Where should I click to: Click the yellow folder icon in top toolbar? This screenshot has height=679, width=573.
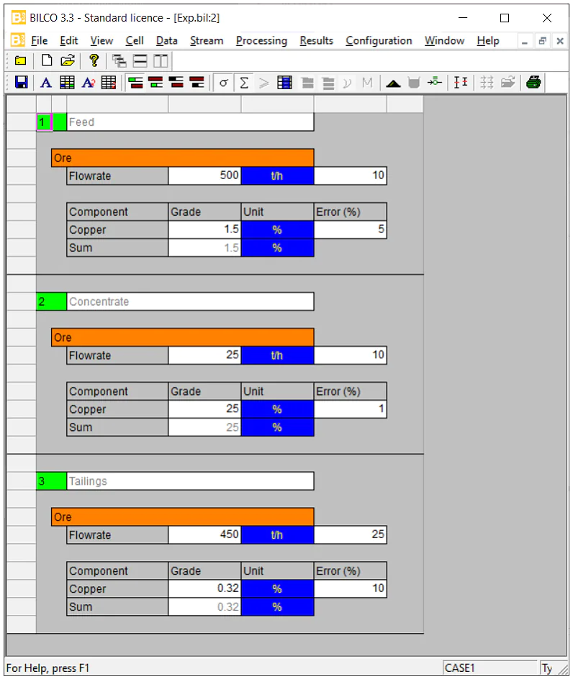coord(20,61)
